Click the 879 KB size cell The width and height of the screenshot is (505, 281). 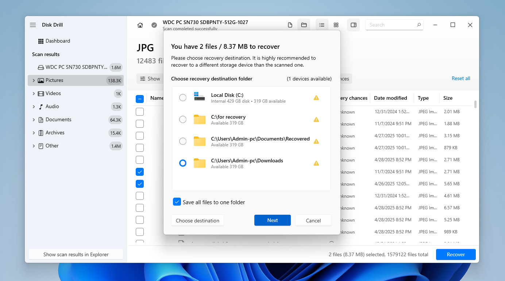[451, 148]
